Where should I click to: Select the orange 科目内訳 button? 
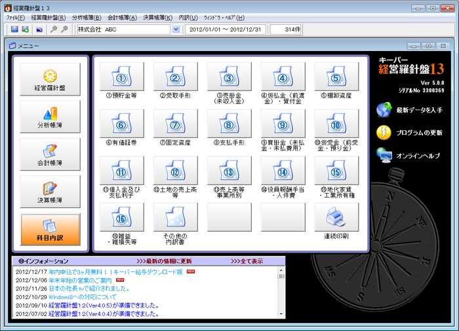pyautogui.click(x=50, y=230)
